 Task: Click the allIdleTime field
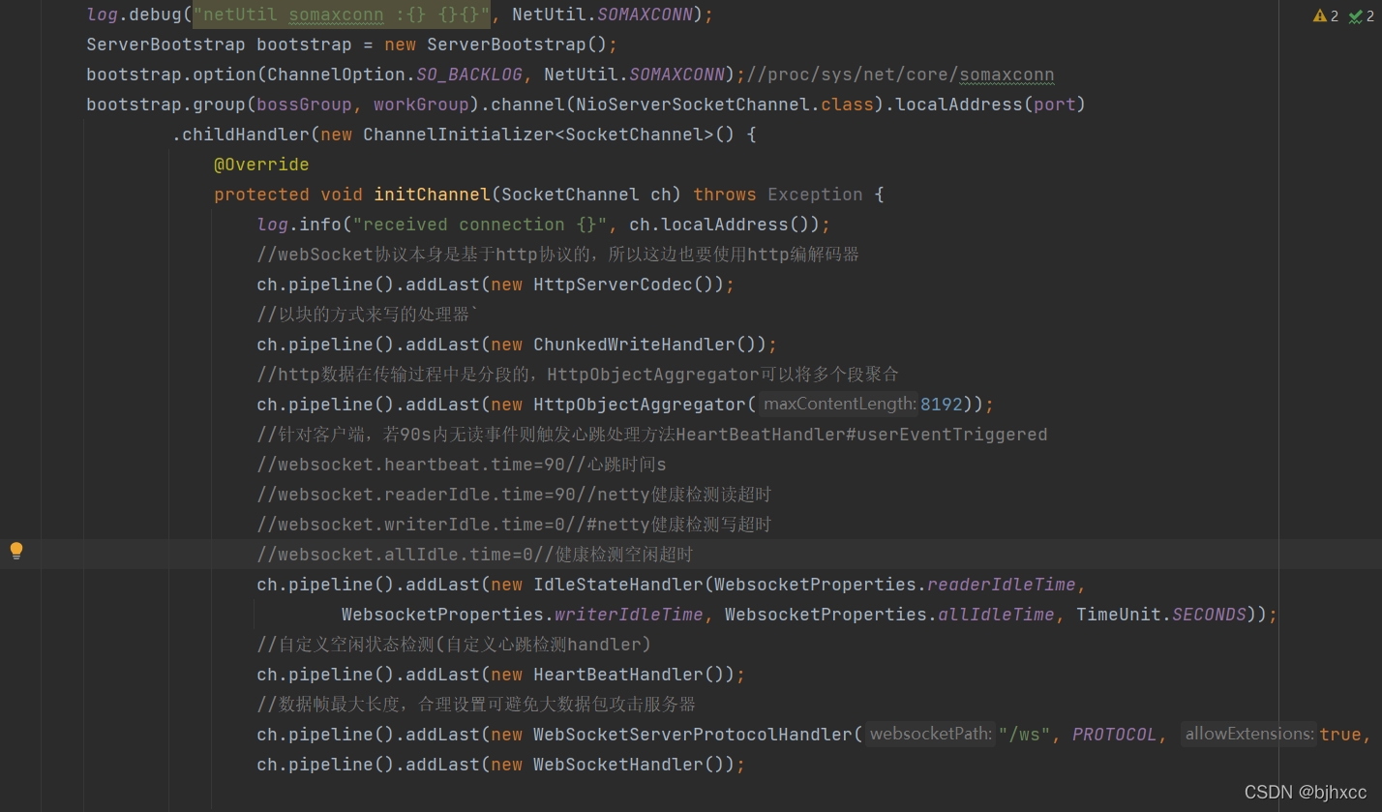[x=996, y=614]
